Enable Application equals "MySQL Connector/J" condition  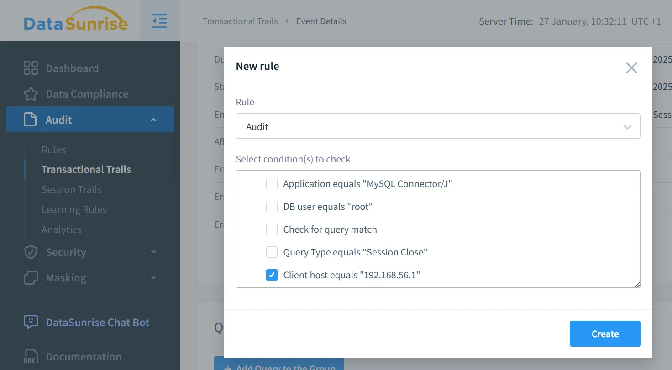[x=272, y=184]
